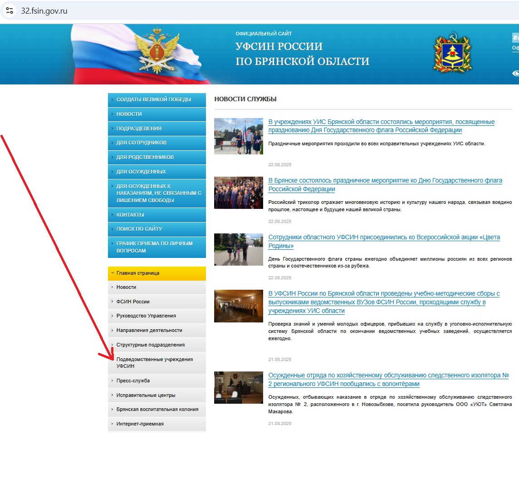Click chevron beside ФСИН России item
This screenshot has width=519, height=490.
[x=112, y=302]
